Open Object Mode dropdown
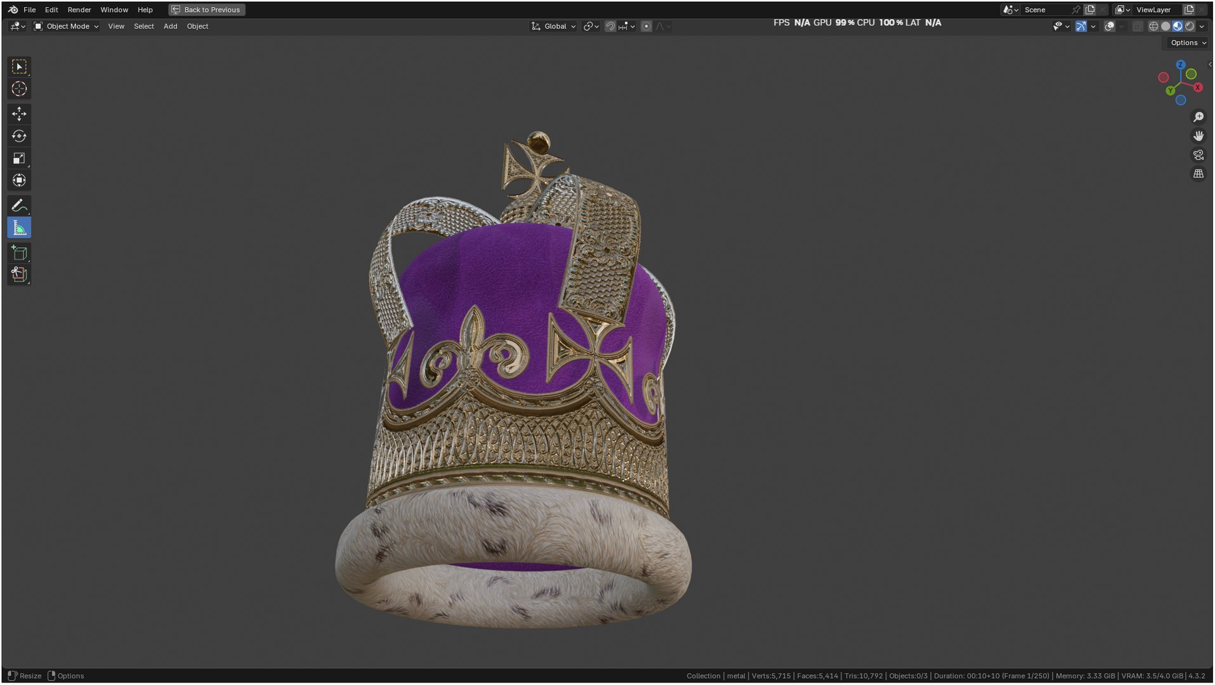The image size is (1215, 685). 66,26
